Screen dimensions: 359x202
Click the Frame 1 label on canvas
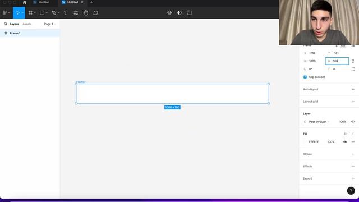point(81,82)
